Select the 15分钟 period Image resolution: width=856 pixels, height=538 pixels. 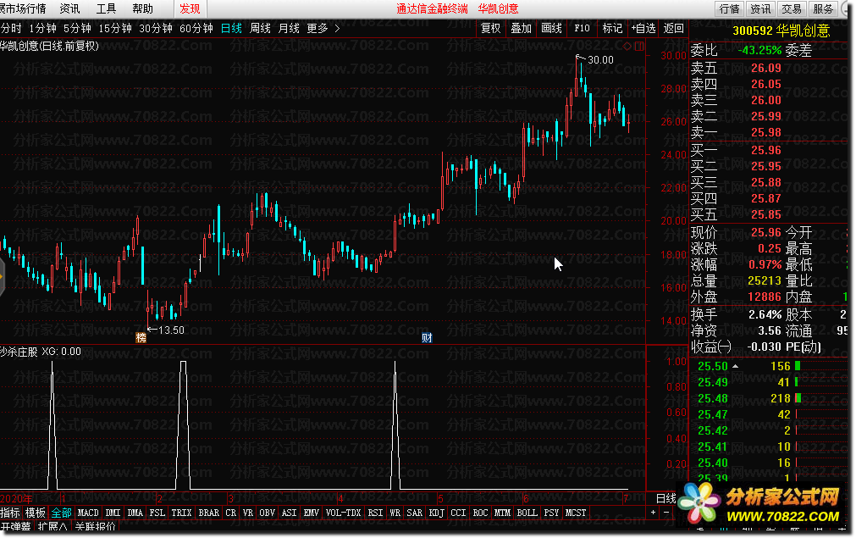point(115,29)
